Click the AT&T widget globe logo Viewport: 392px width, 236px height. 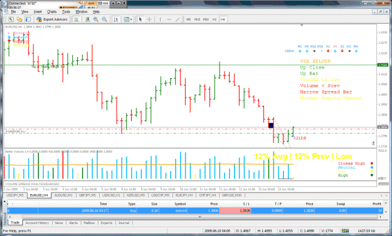point(4,4)
